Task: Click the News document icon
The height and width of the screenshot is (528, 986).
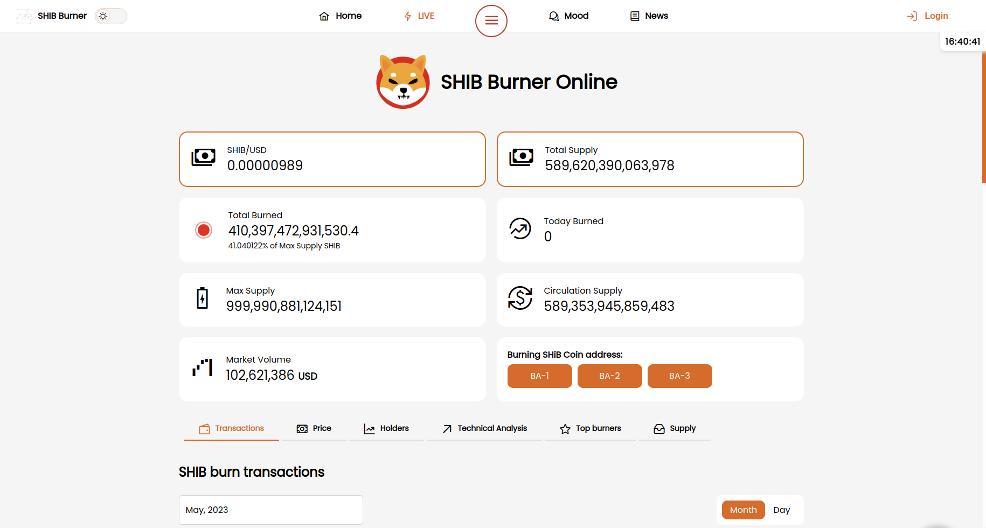Action: tap(635, 16)
